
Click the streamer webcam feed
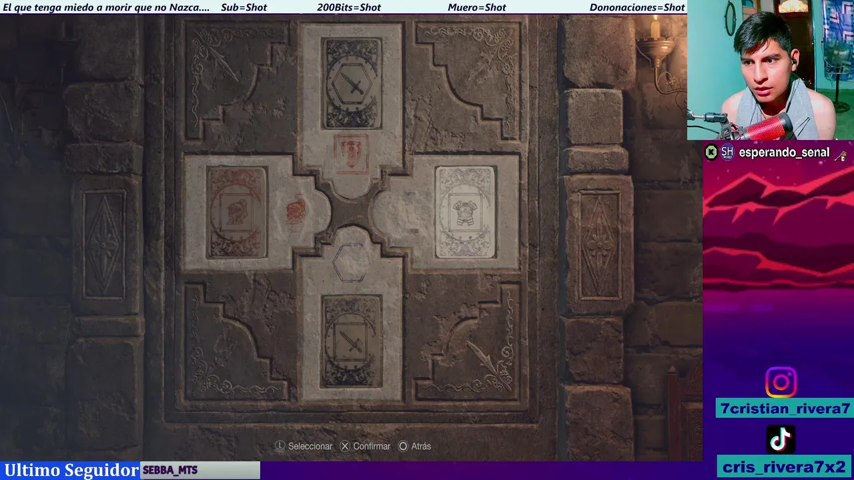[771, 70]
